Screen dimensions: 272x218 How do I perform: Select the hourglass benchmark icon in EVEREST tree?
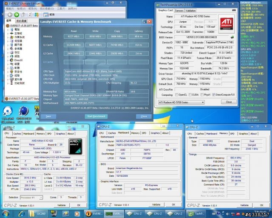tap(11, 83)
